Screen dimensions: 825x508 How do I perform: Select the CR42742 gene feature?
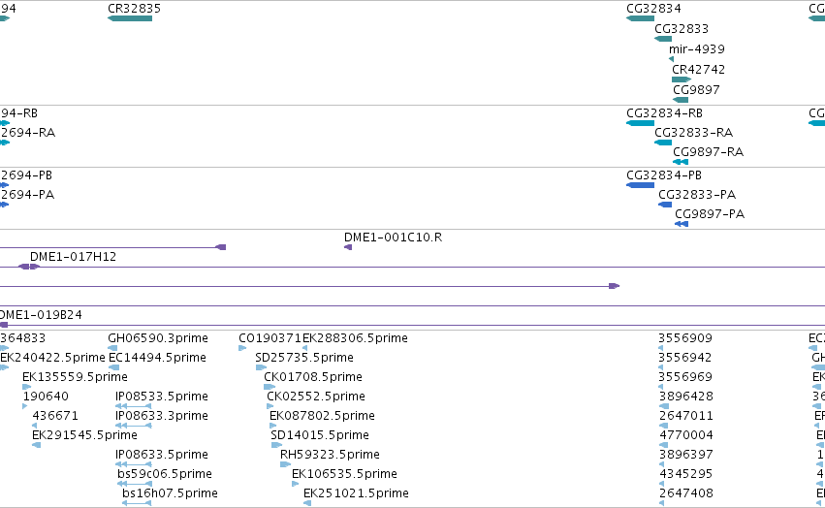[682, 79]
